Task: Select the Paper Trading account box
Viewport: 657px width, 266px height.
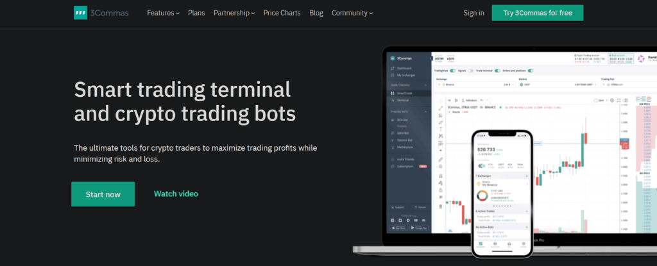Action: coord(589,58)
